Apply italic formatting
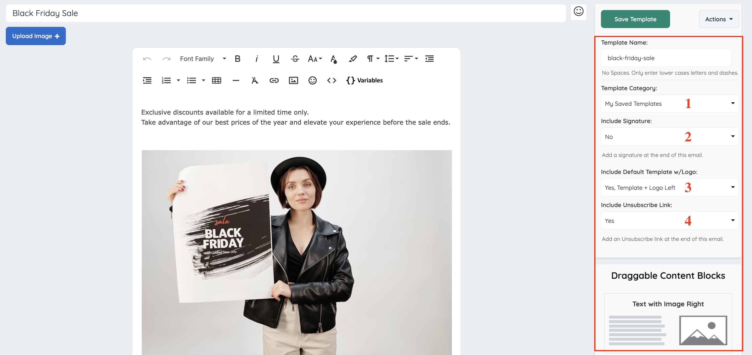Image resolution: width=752 pixels, height=355 pixels. tap(256, 59)
